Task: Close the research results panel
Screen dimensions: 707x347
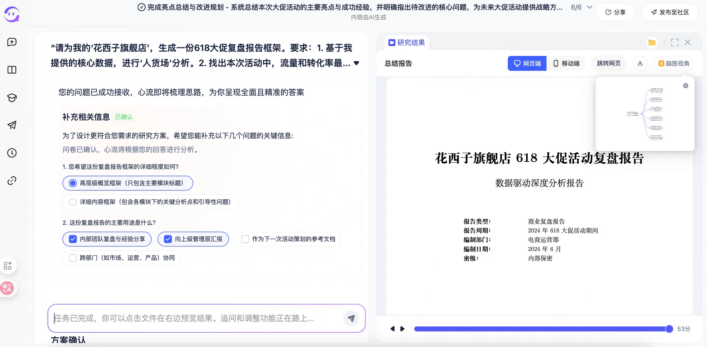Action: point(688,42)
